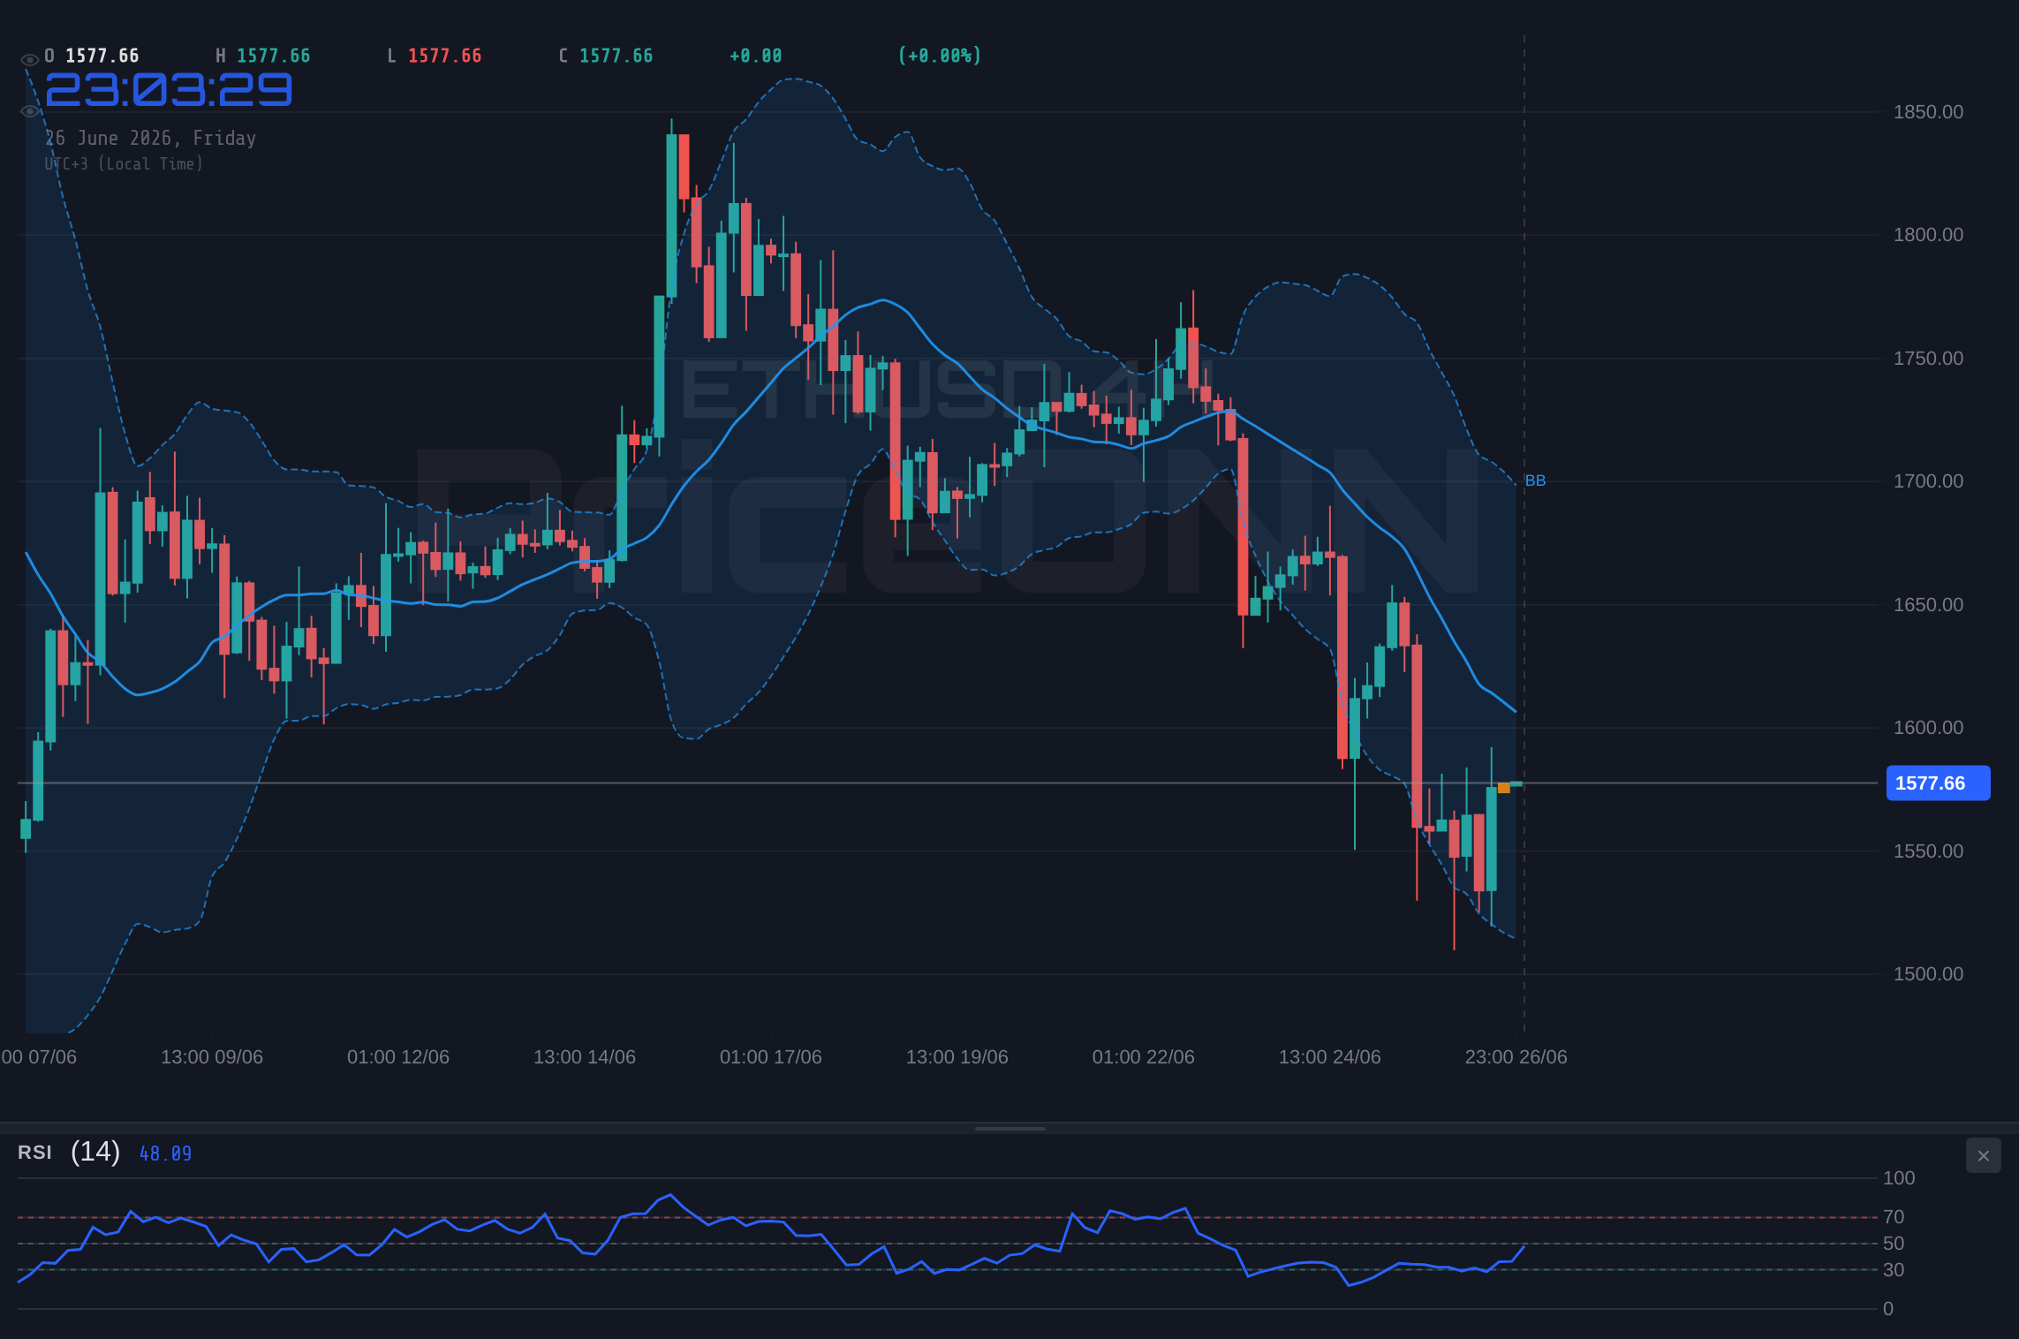Viewport: 2019px width, 1339px height.
Task: Click the RSI axis label 100
Action: pyautogui.click(x=1899, y=1178)
